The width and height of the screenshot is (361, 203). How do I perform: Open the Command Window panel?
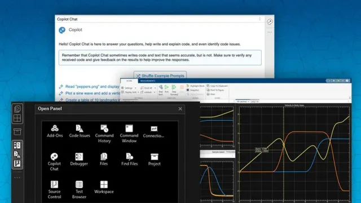tap(129, 134)
